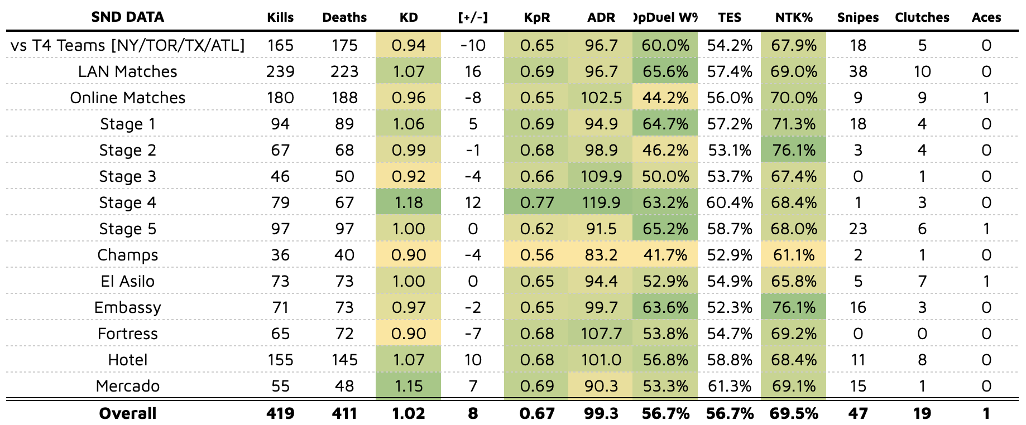The image size is (1026, 425).
Task: Click the [+/-] column header
Action: [x=473, y=17]
